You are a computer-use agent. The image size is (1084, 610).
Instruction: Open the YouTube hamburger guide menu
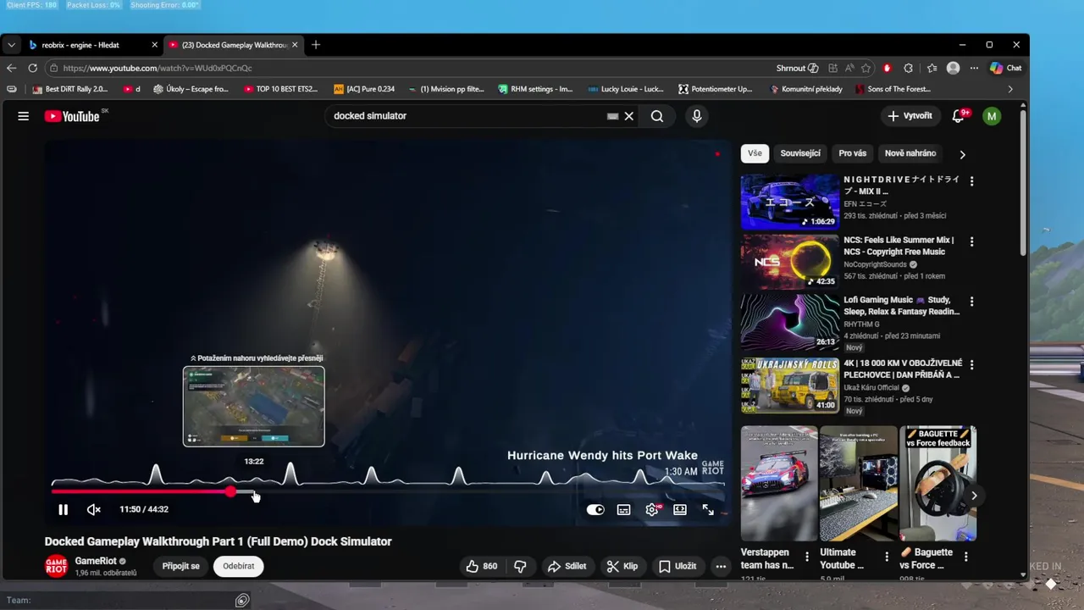point(23,116)
